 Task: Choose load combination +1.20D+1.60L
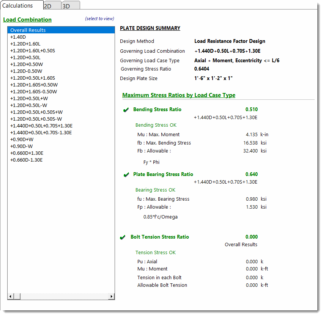click(x=25, y=44)
